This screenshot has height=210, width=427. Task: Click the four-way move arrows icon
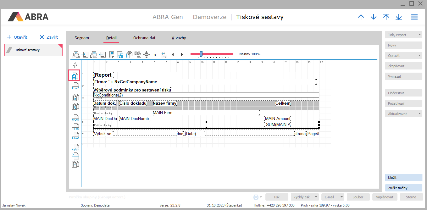(146, 55)
